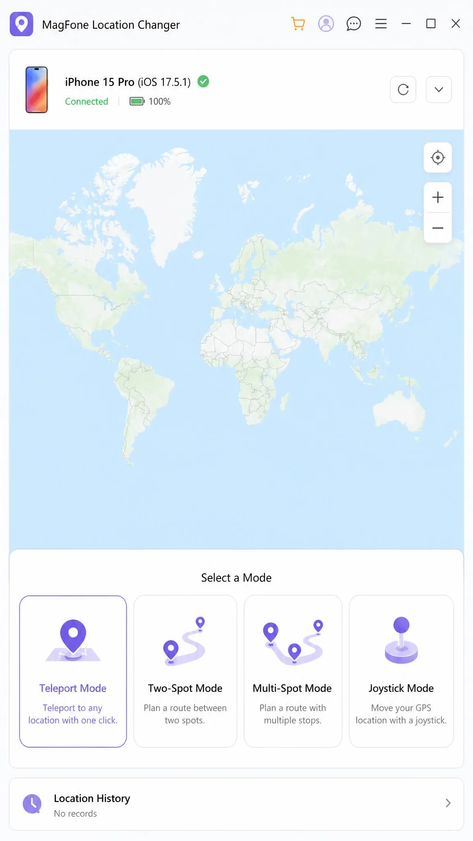This screenshot has height=841, width=473.
Task: Click the iPhone 15 Pro thumbnail
Action: point(37,90)
